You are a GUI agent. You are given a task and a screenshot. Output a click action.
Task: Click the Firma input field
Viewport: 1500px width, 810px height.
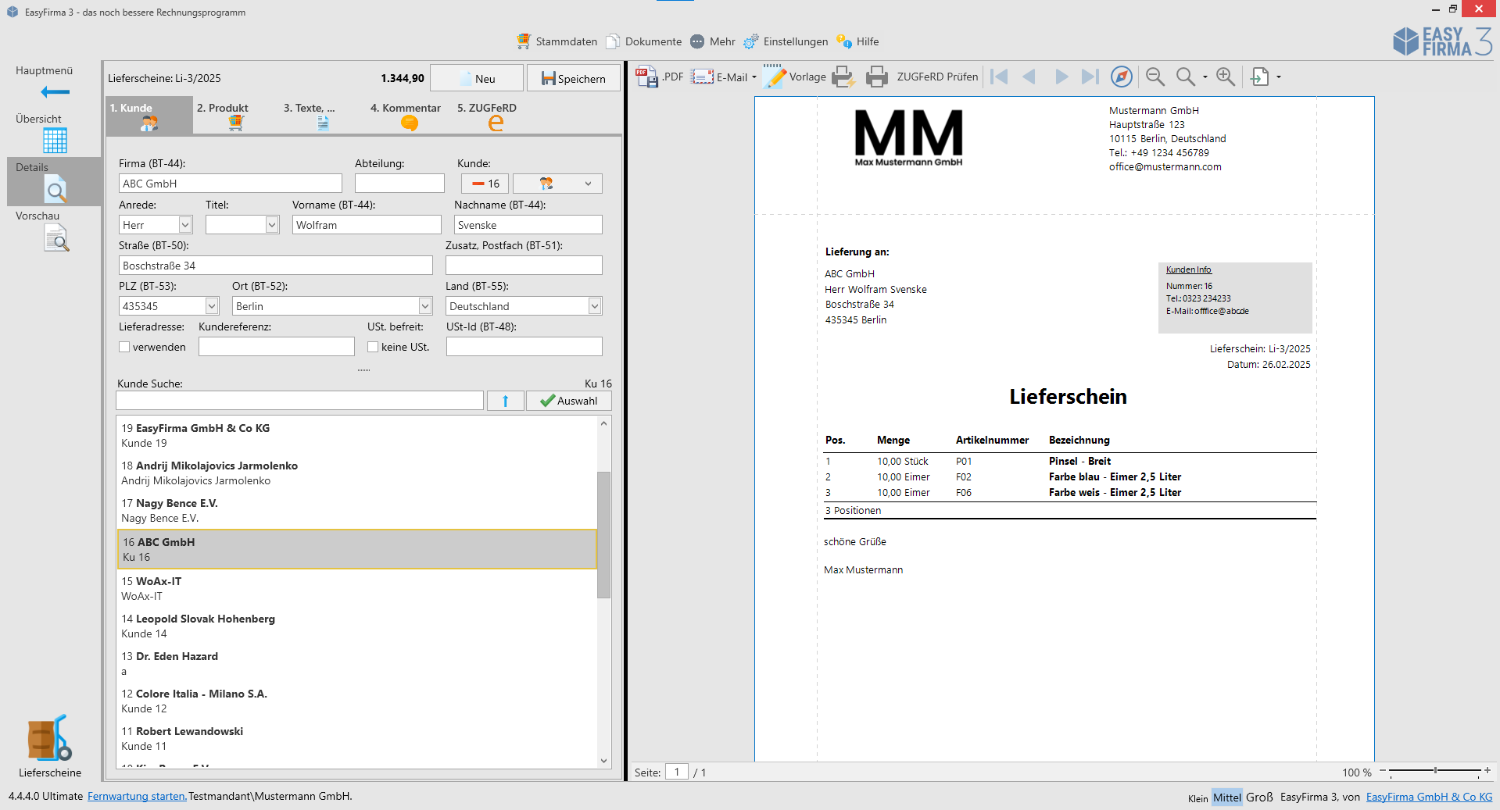pyautogui.click(x=231, y=184)
